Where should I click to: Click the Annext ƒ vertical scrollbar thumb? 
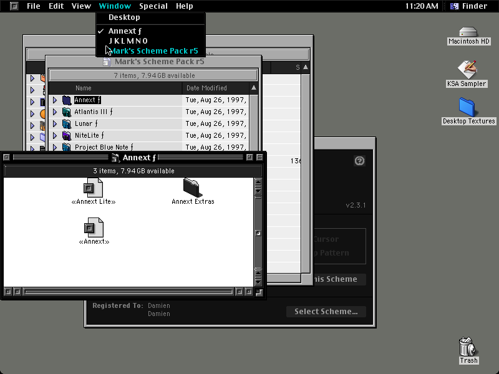coord(258,233)
